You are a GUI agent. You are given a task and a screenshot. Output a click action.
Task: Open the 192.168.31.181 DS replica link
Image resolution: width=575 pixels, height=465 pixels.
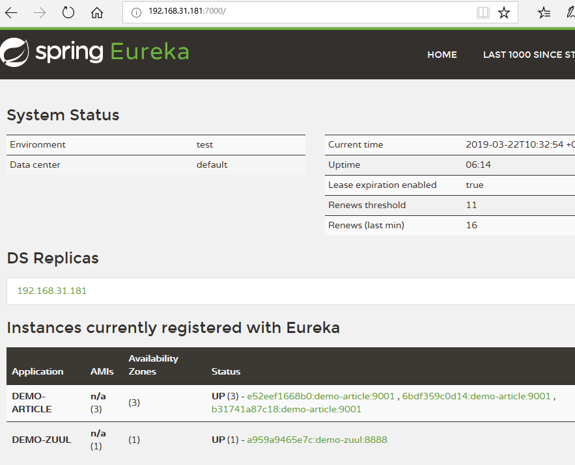point(51,291)
